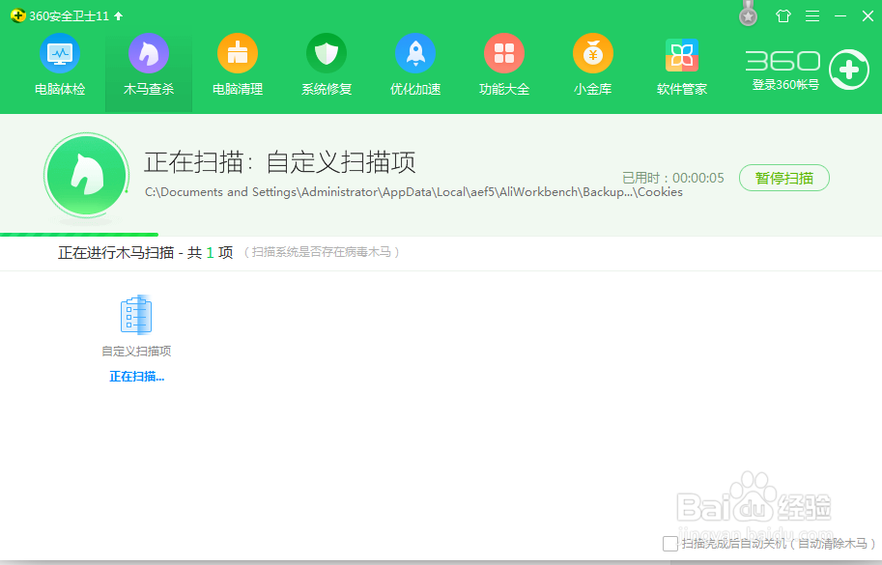Click the scanning file path text

pos(414,192)
